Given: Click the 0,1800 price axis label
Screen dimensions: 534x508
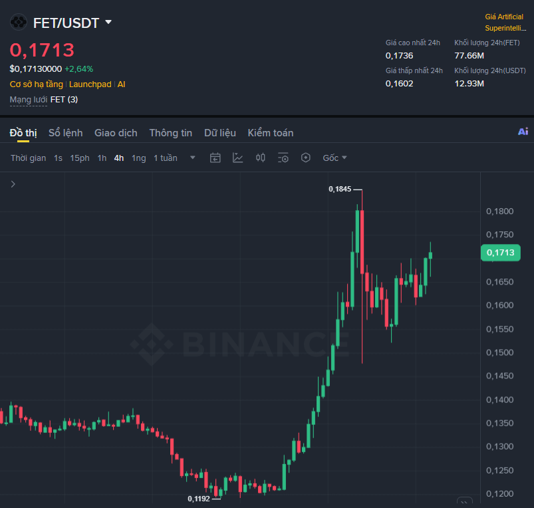Looking at the screenshot, I should [x=499, y=211].
